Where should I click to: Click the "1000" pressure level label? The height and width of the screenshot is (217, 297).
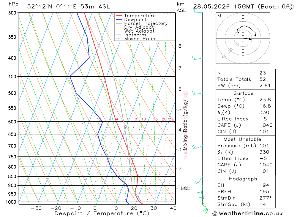click(x=11, y=202)
